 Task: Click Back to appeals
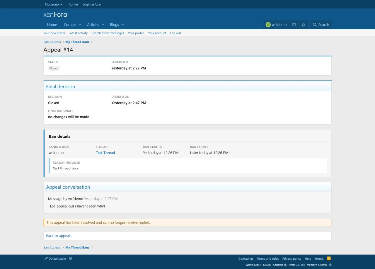59,236
